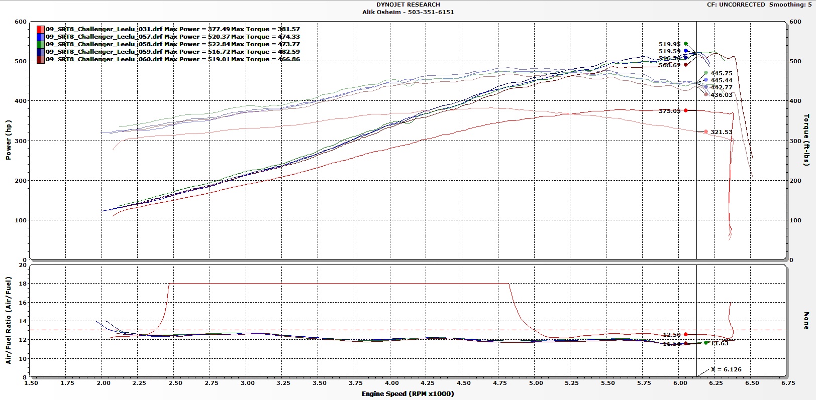Screen dimensions: 816x400
Task: Click the green 11.63 air/fuel marker dot
Action: (x=706, y=343)
